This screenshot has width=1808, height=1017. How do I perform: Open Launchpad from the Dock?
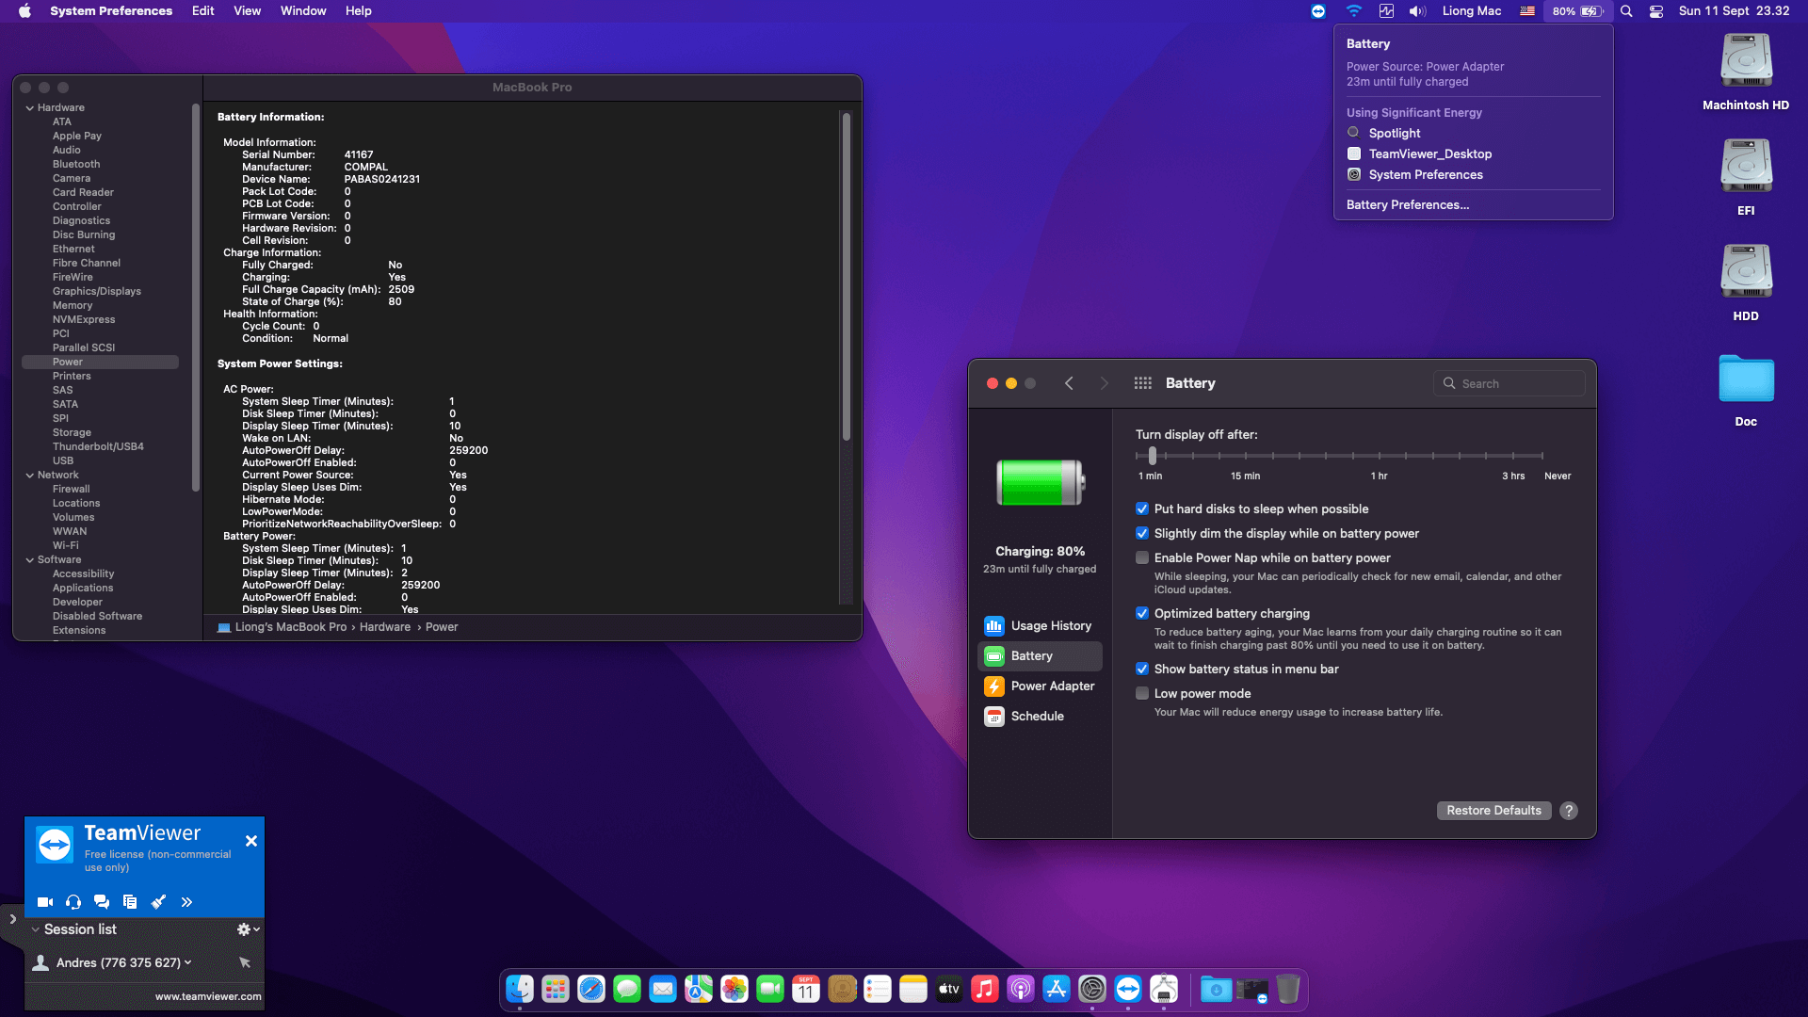(x=556, y=989)
